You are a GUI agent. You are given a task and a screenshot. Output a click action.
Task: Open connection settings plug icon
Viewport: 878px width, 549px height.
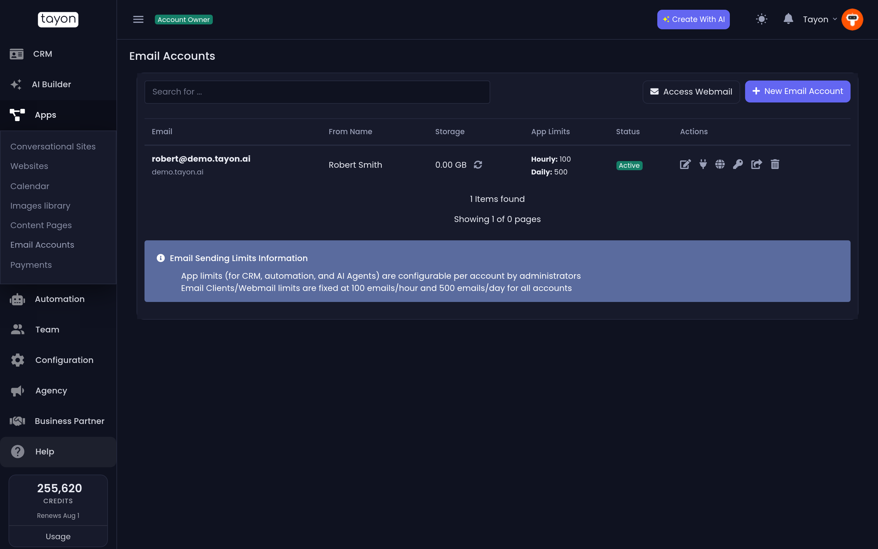click(x=703, y=164)
